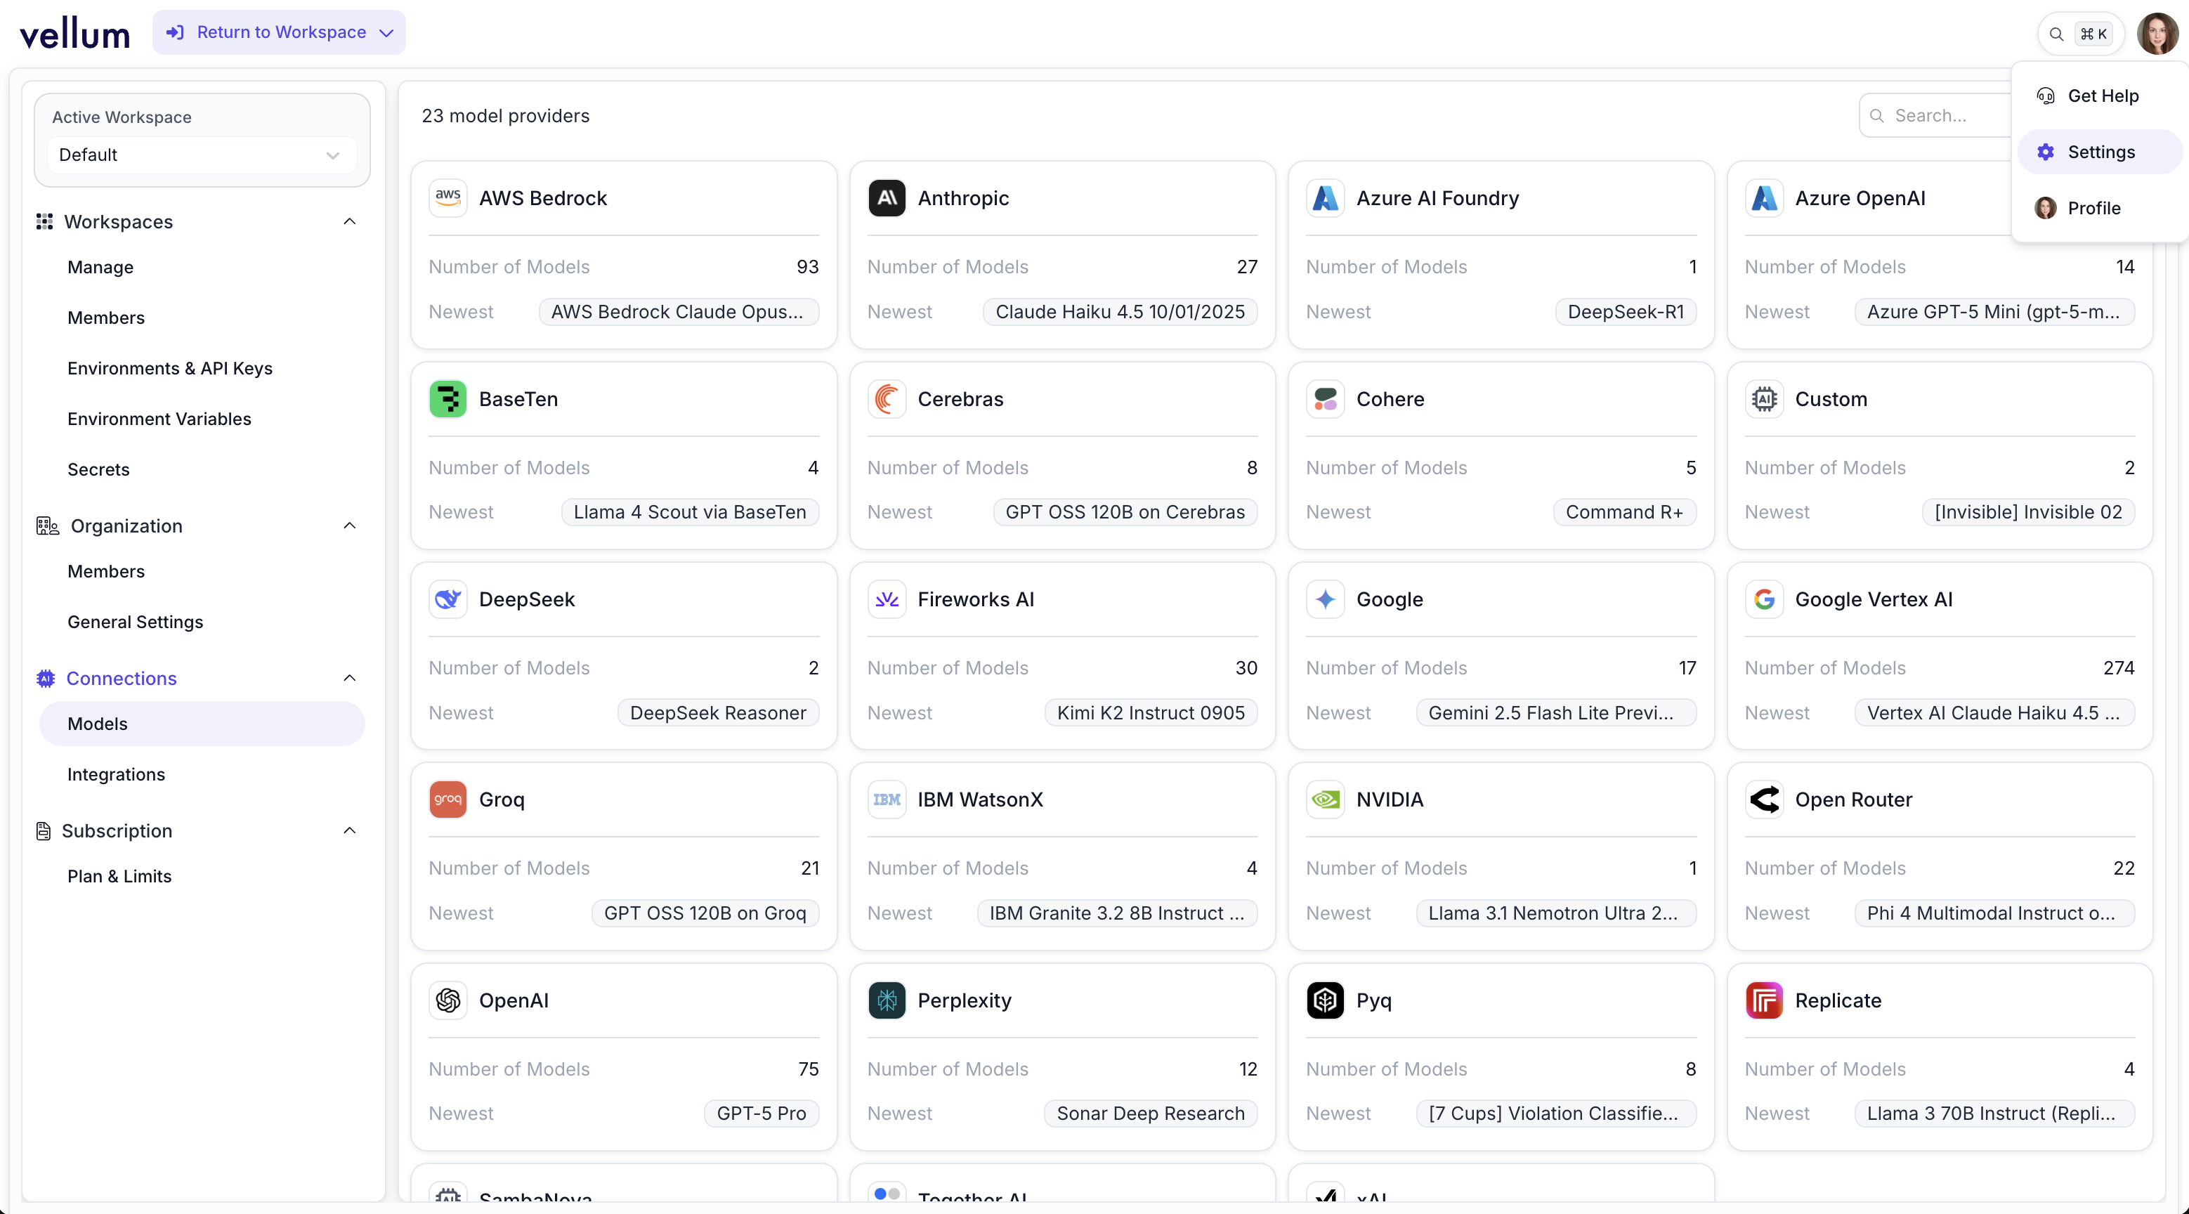Image resolution: width=2189 pixels, height=1214 pixels.
Task: Click the Get Help option
Action: coord(2103,96)
